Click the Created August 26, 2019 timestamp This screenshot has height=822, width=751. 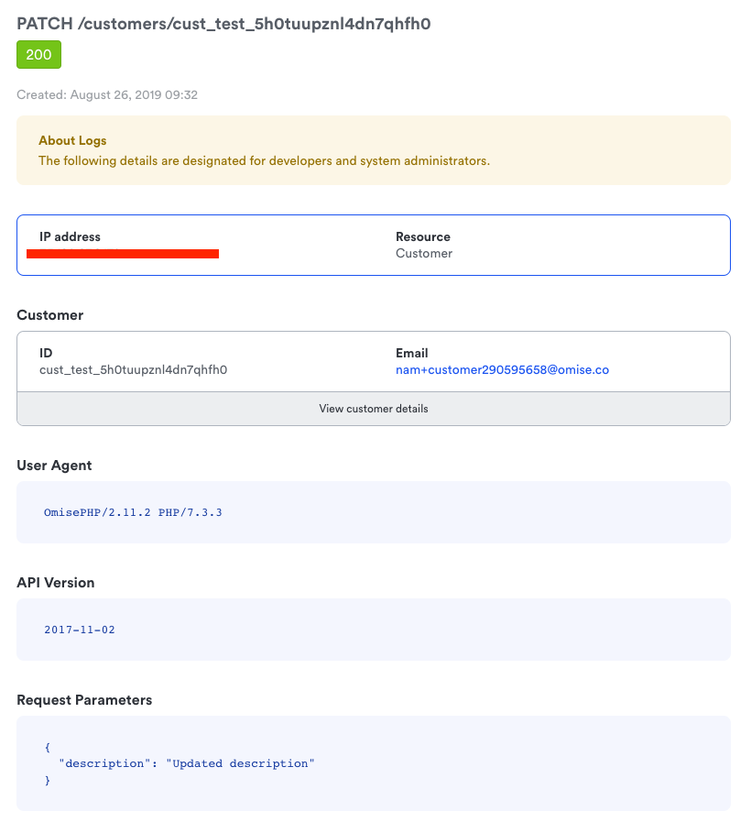pos(107,95)
